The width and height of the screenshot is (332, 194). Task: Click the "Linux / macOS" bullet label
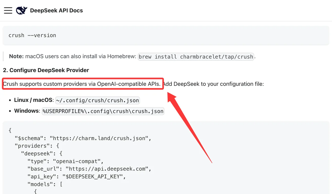pyautogui.click(x=33, y=100)
